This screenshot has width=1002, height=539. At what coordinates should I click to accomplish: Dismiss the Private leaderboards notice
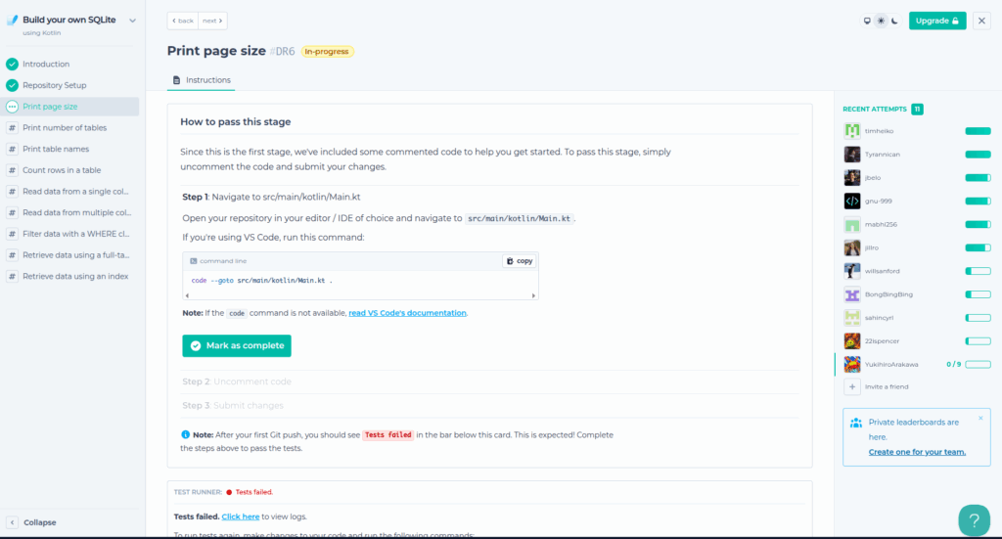pyautogui.click(x=980, y=419)
